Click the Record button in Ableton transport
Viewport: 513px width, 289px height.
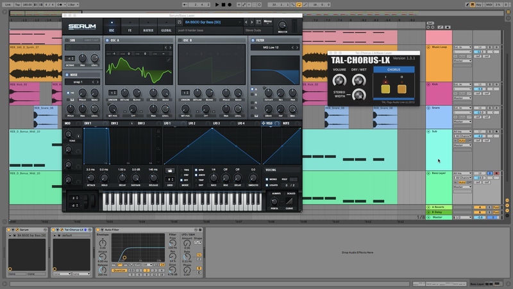coord(230,4)
